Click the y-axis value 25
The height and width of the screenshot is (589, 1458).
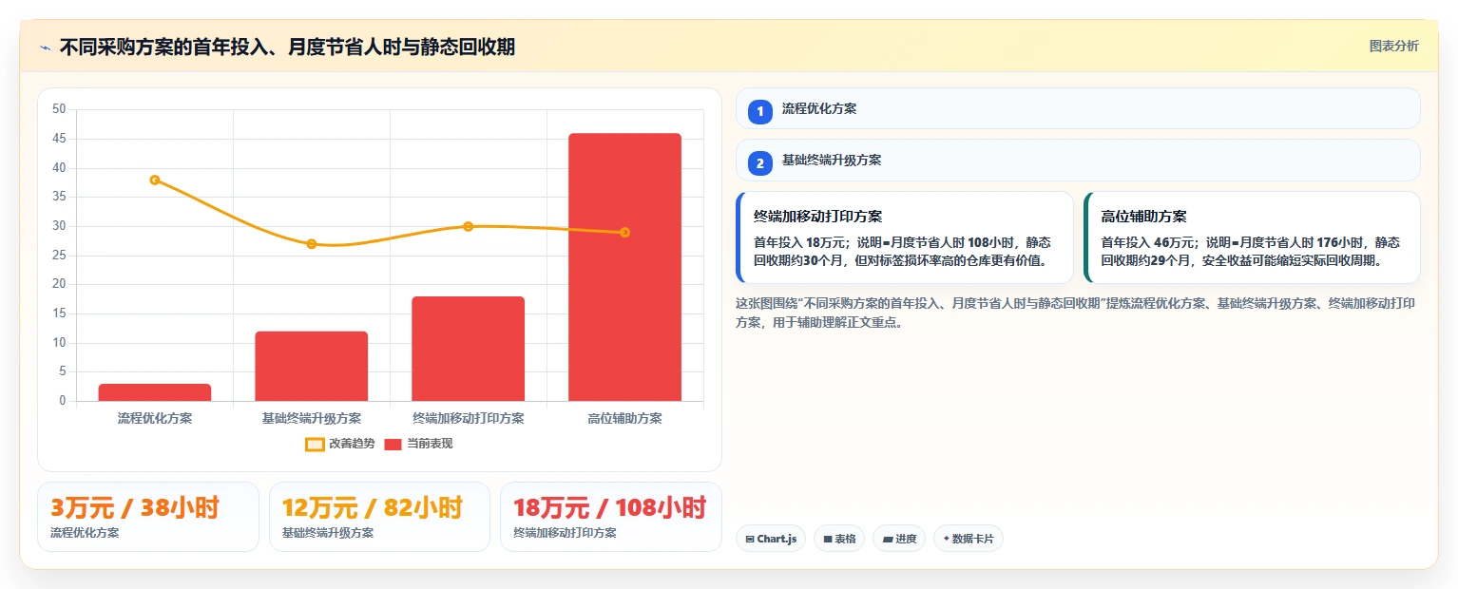[x=59, y=255]
